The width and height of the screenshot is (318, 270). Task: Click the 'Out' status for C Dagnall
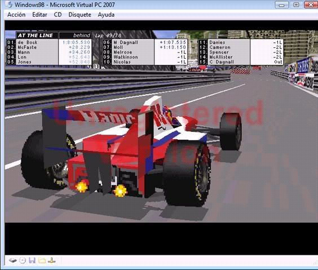278,62
